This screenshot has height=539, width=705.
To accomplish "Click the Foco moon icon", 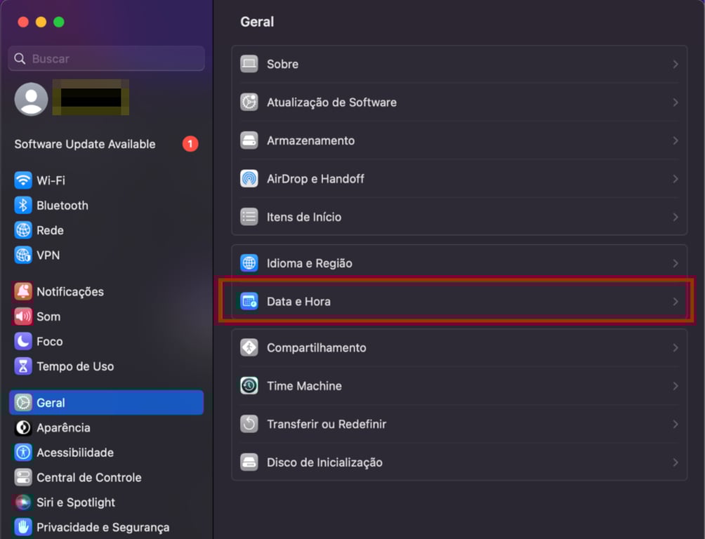I will click(22, 341).
